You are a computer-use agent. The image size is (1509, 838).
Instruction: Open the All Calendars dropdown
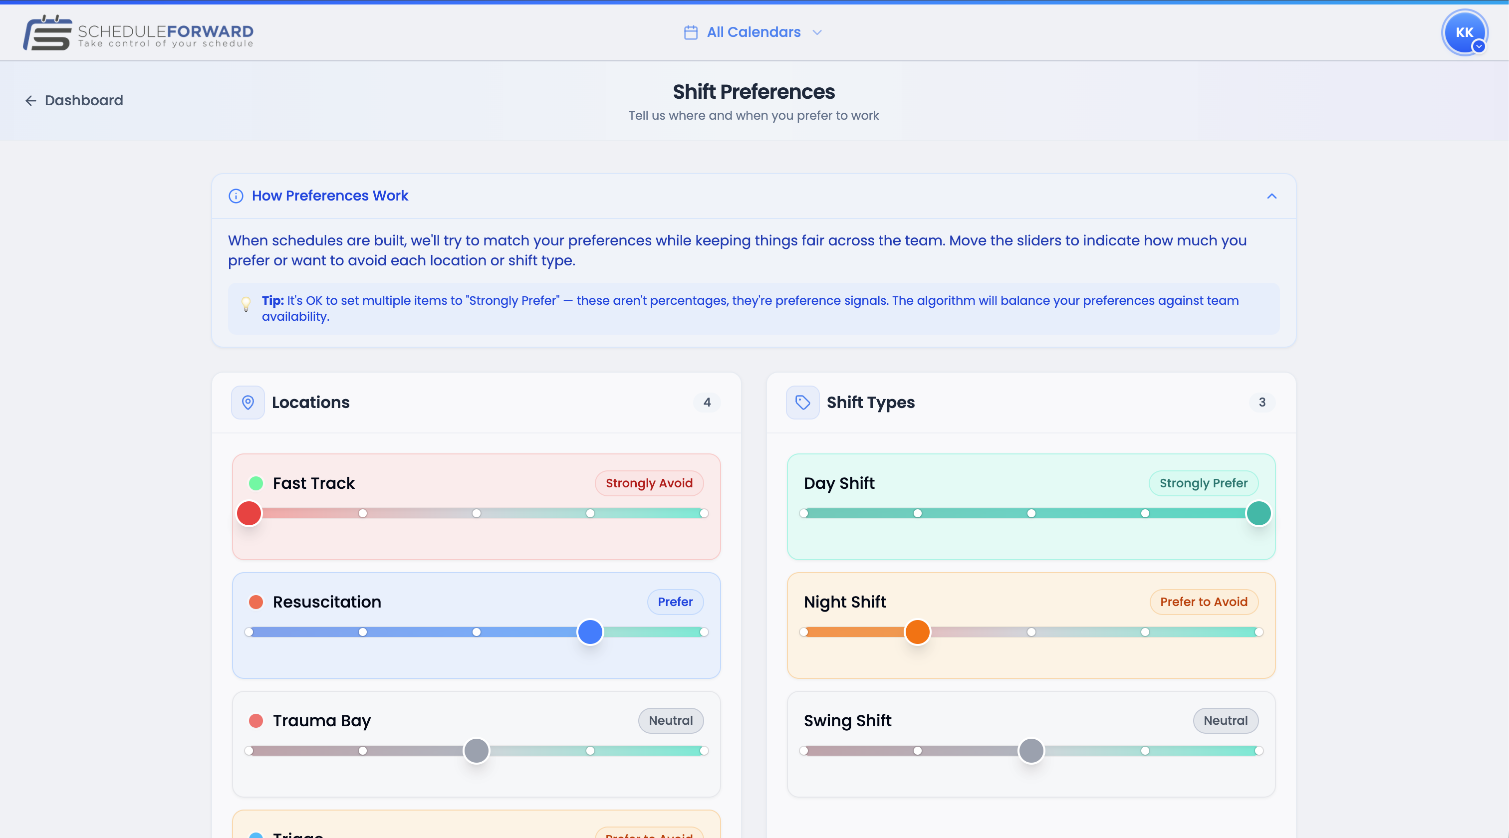[x=754, y=32]
